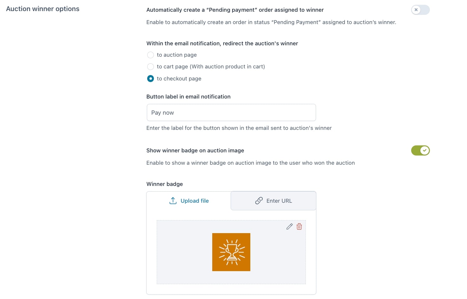467x299 pixels.
Task: Focus the Pay now button label field
Action: coord(231,112)
